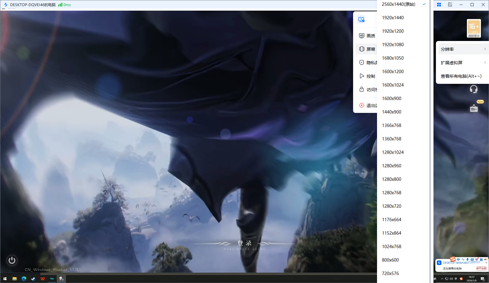489x283 pixels.
Task: Open WPS Office from the remote taskbar
Action: [x=43, y=279]
